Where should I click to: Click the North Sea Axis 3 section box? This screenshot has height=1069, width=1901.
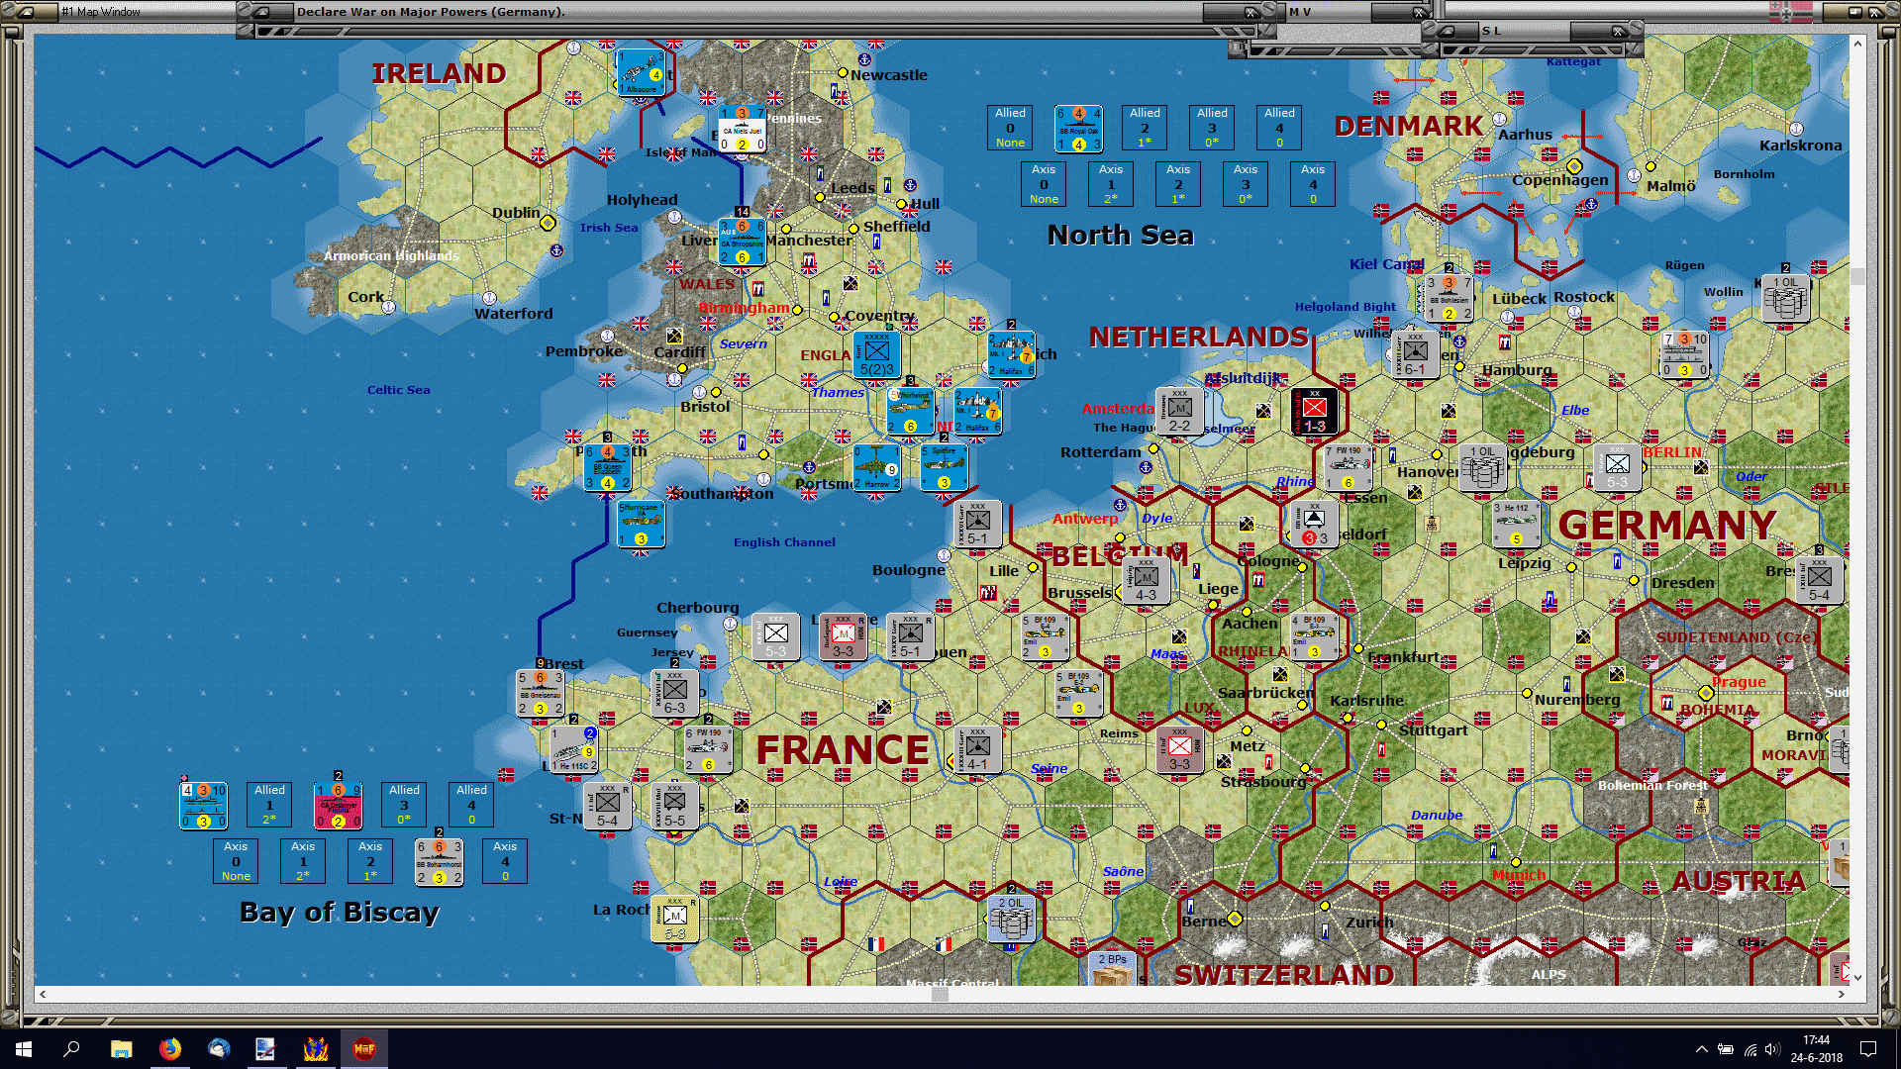(1246, 184)
